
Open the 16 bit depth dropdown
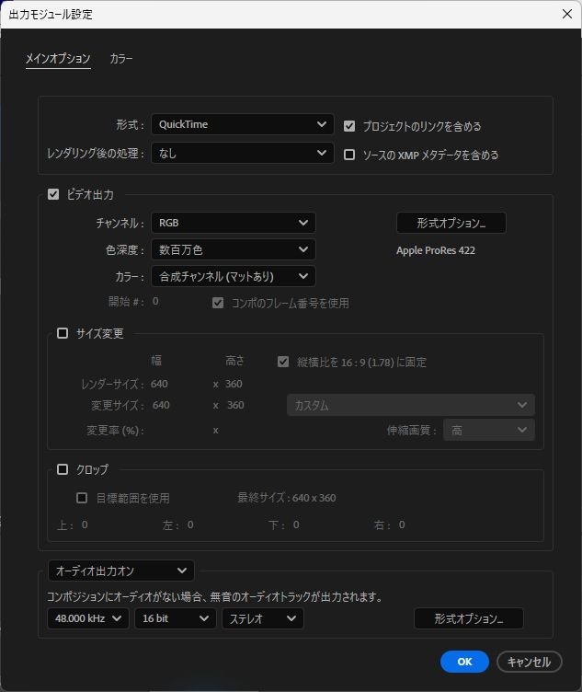(x=175, y=618)
